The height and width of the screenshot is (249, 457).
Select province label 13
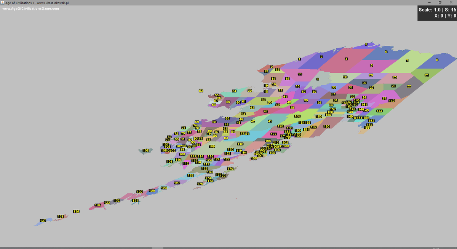pyautogui.click(x=266, y=72)
